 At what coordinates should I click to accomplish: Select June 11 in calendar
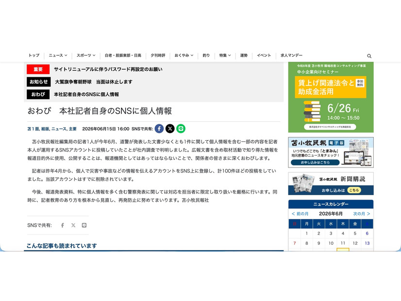click(x=343, y=243)
